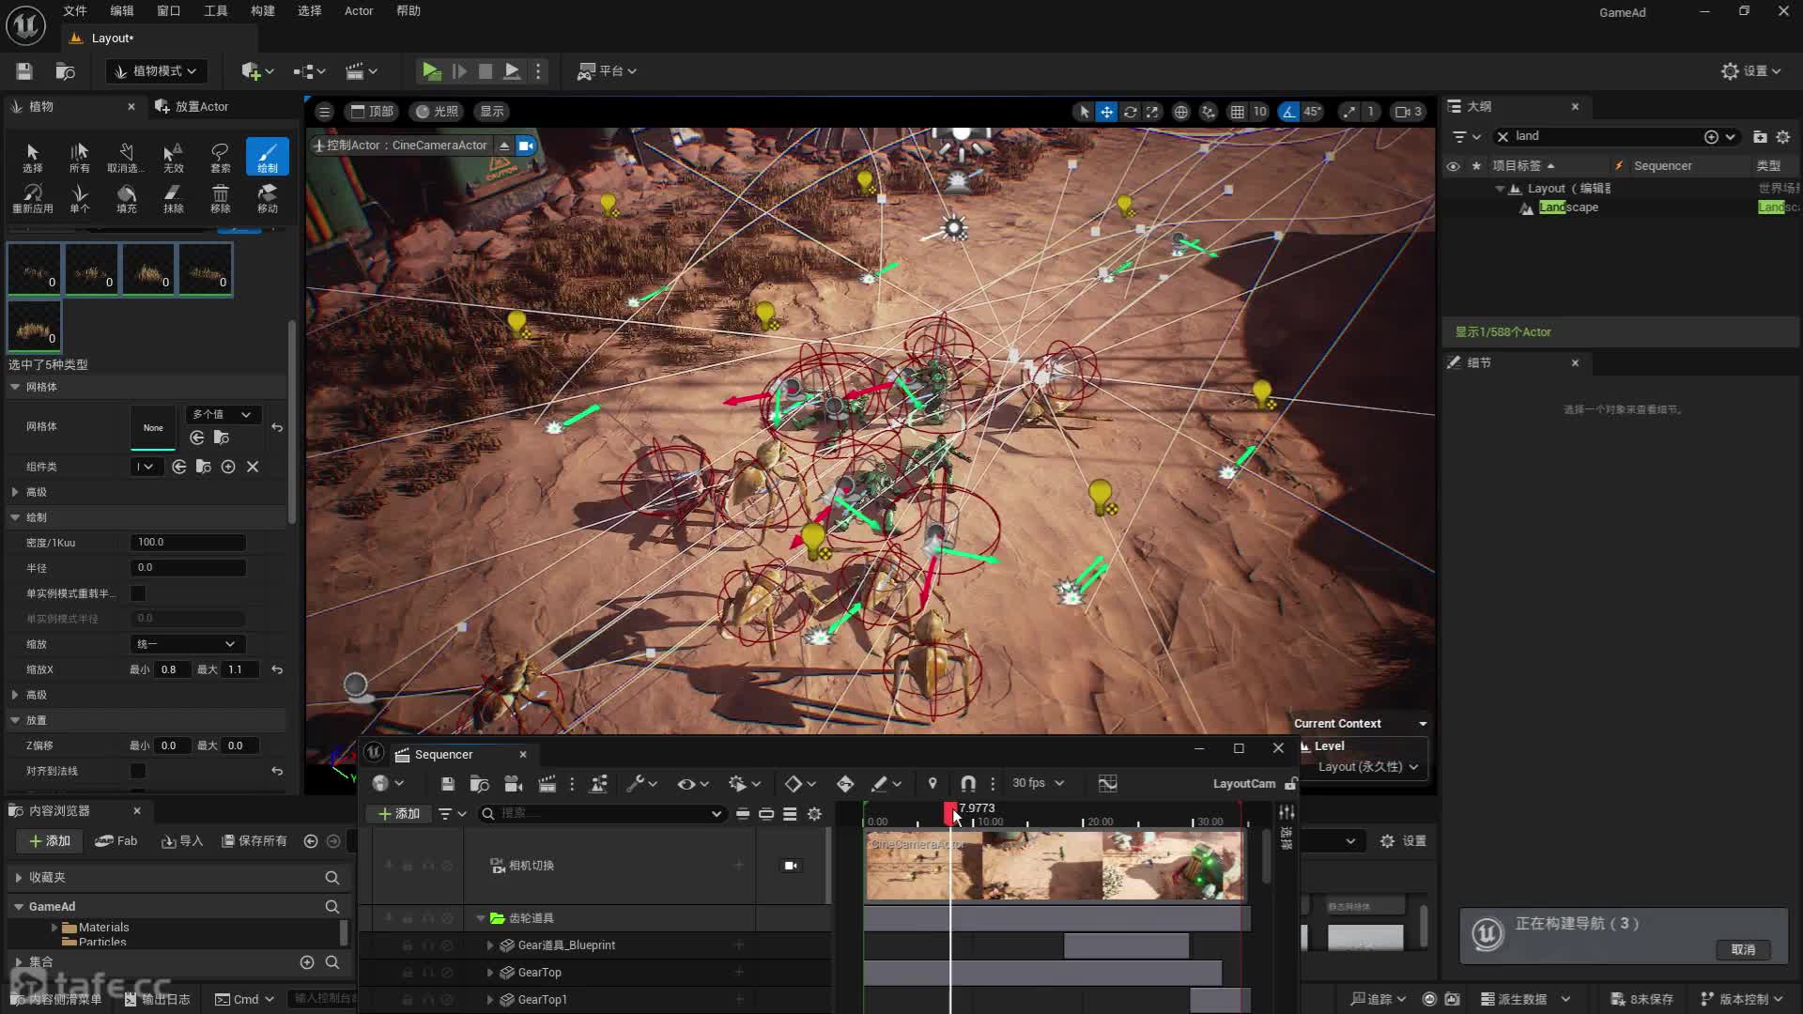The height and width of the screenshot is (1014, 1803).
Task: Click the 取消 button on navigation build notice
Action: 1743,950
